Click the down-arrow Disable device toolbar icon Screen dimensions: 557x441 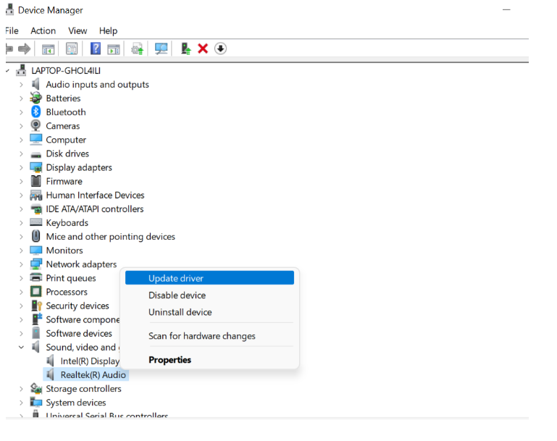(221, 49)
